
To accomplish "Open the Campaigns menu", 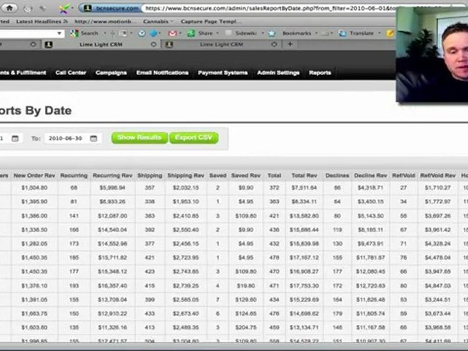I will click(x=111, y=73).
